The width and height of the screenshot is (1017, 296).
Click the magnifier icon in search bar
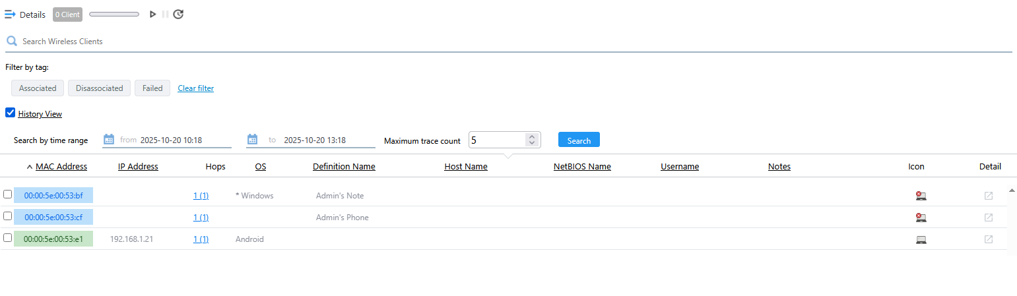click(x=11, y=42)
